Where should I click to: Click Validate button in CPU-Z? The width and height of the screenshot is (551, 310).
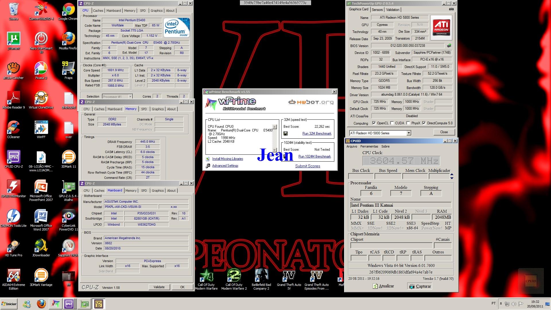tap(159, 287)
